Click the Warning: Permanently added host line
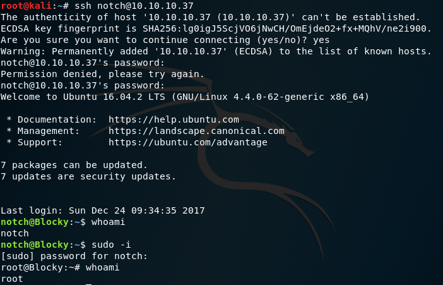The image size is (443, 285). pyautogui.click(x=213, y=51)
